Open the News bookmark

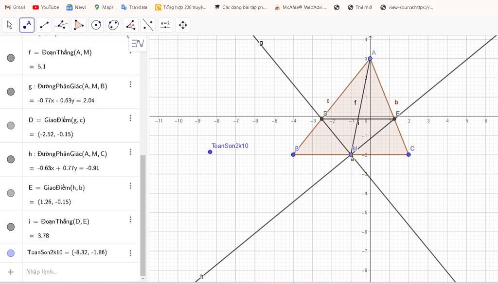[x=76, y=7]
